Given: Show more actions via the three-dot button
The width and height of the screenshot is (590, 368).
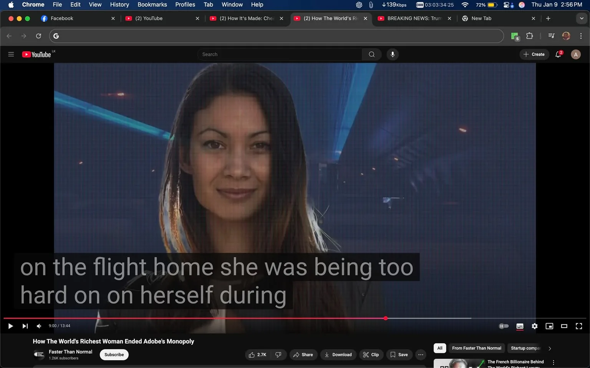Looking at the screenshot, I should coord(421,355).
